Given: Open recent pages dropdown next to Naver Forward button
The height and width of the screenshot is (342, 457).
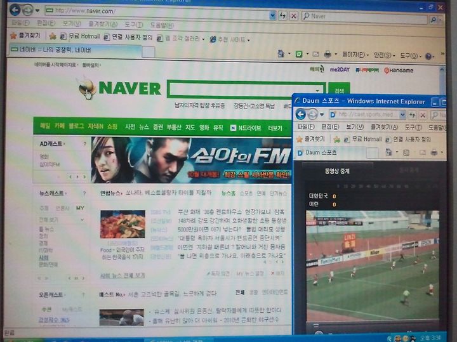Looking at the screenshot, I should pos(37,11).
